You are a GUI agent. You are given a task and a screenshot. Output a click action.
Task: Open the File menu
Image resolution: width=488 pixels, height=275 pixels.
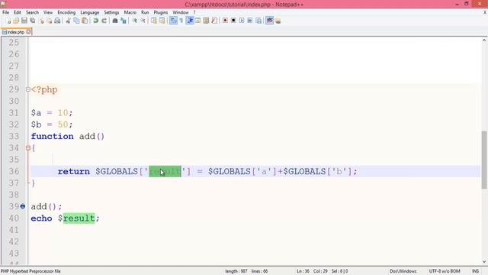click(x=5, y=12)
